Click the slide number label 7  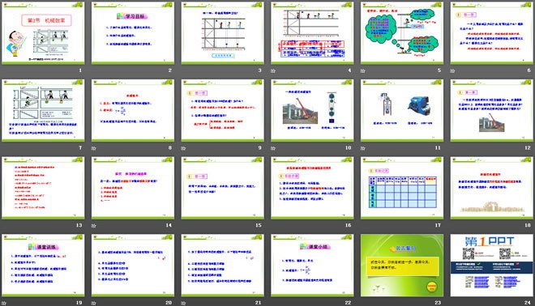click(80, 148)
